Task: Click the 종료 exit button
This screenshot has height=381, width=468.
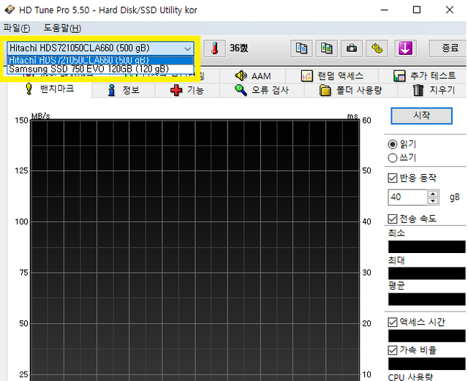Action: click(448, 48)
